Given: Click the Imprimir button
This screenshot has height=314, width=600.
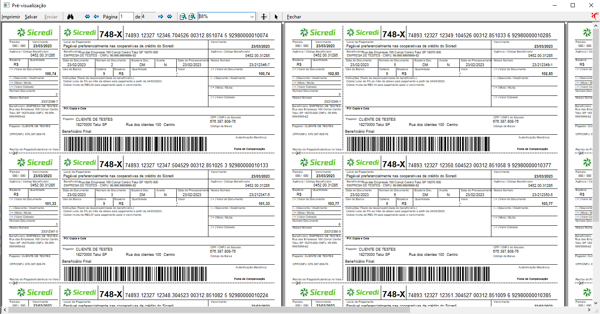Looking at the screenshot, I should click(11, 17).
